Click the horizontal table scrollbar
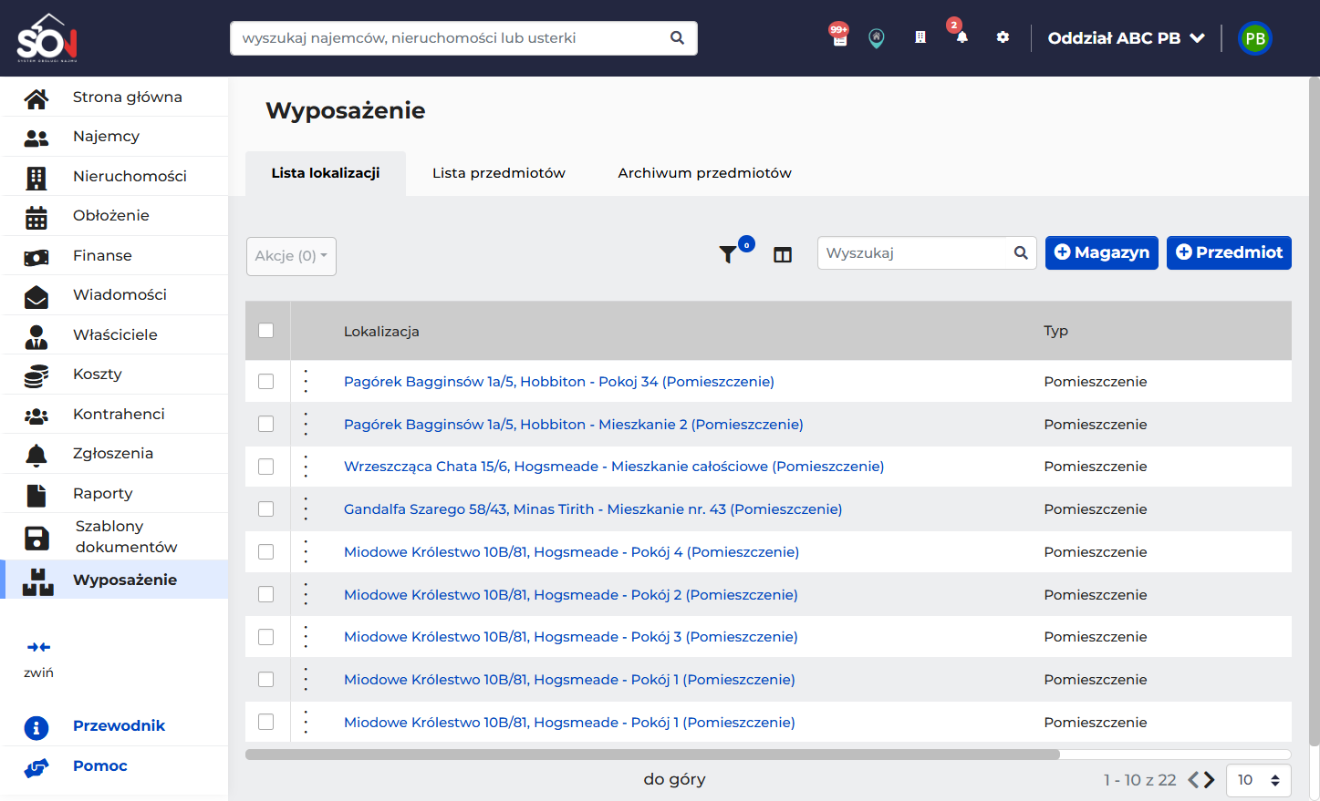The image size is (1320, 801). click(x=652, y=755)
